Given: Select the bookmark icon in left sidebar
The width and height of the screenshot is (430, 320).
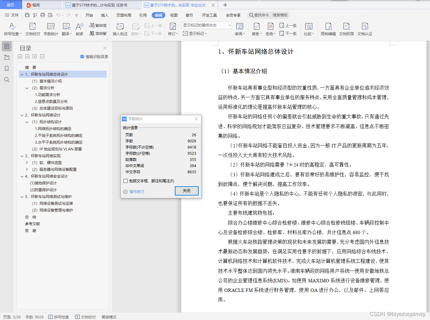Looking at the screenshot, I should tap(6, 69).
